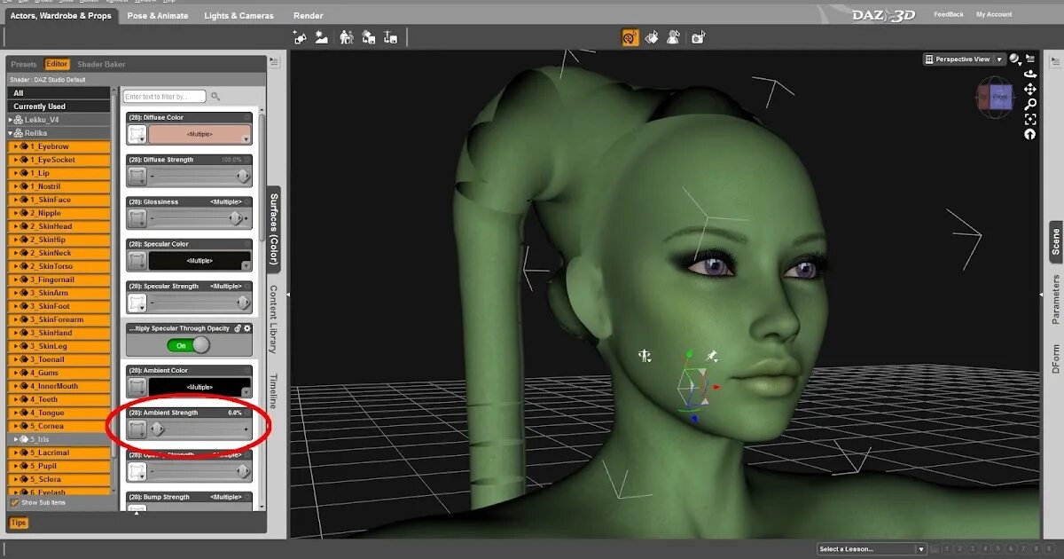
Task: Click the Ambient Color black swatch
Action: coord(199,387)
